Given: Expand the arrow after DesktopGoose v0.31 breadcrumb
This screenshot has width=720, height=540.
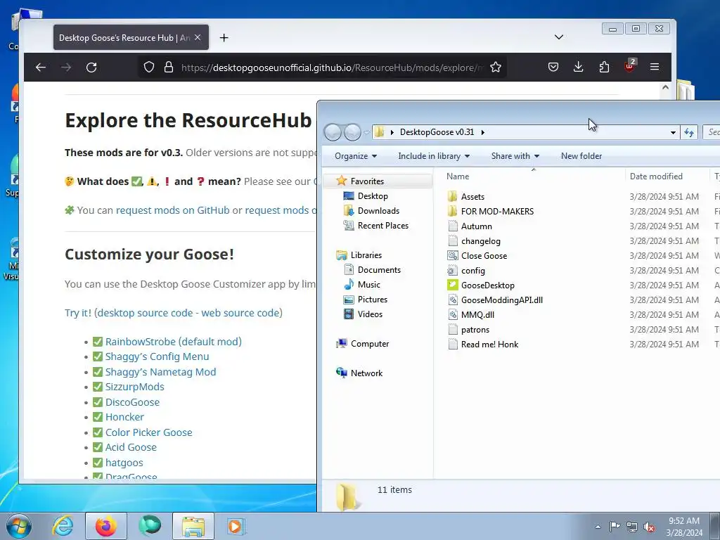Looking at the screenshot, I should pyautogui.click(x=482, y=132).
